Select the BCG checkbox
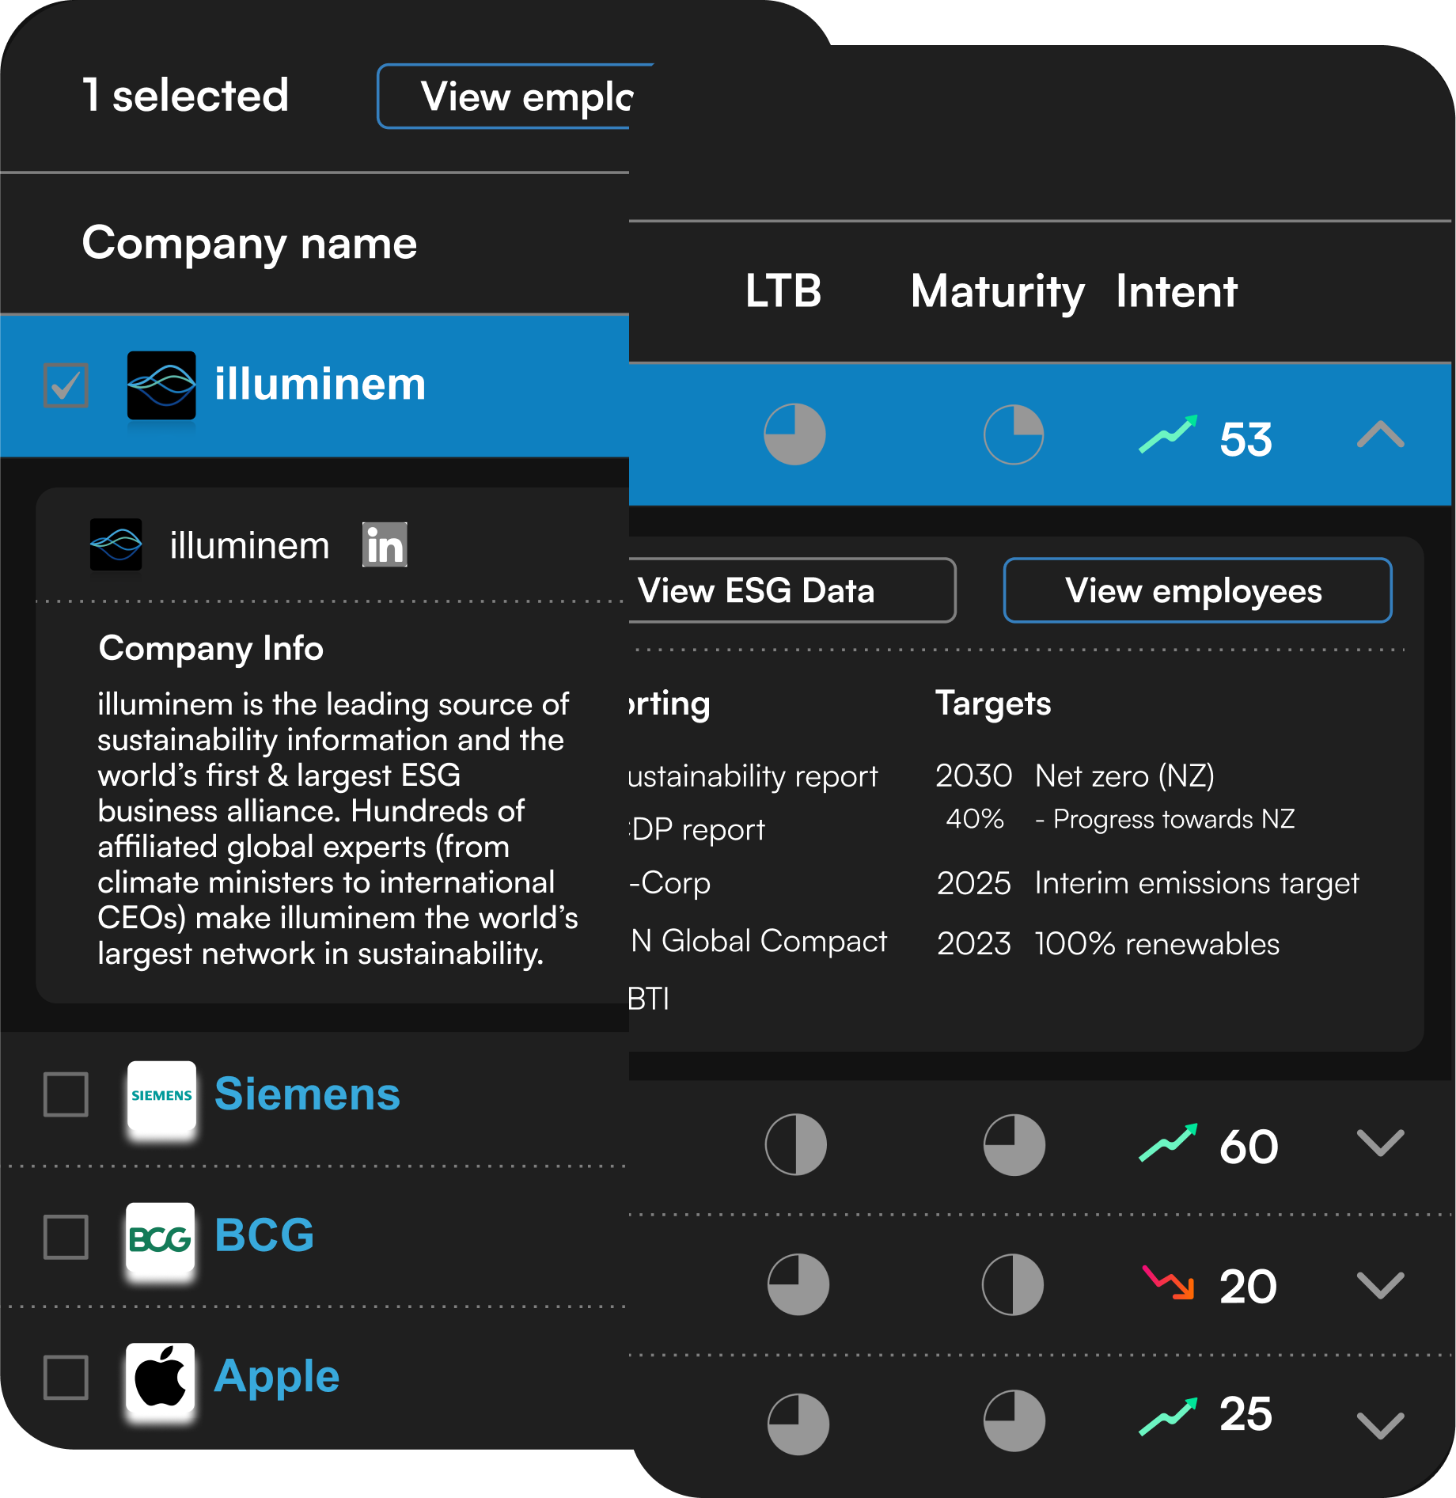1456x1498 pixels. coord(66,1237)
